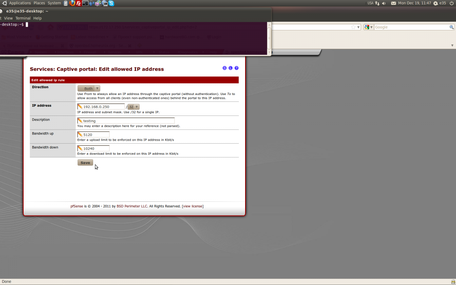Viewport: 456px width, 285px height.
Task: Click the Skype icon in top panel
Action: click(x=111, y=3)
